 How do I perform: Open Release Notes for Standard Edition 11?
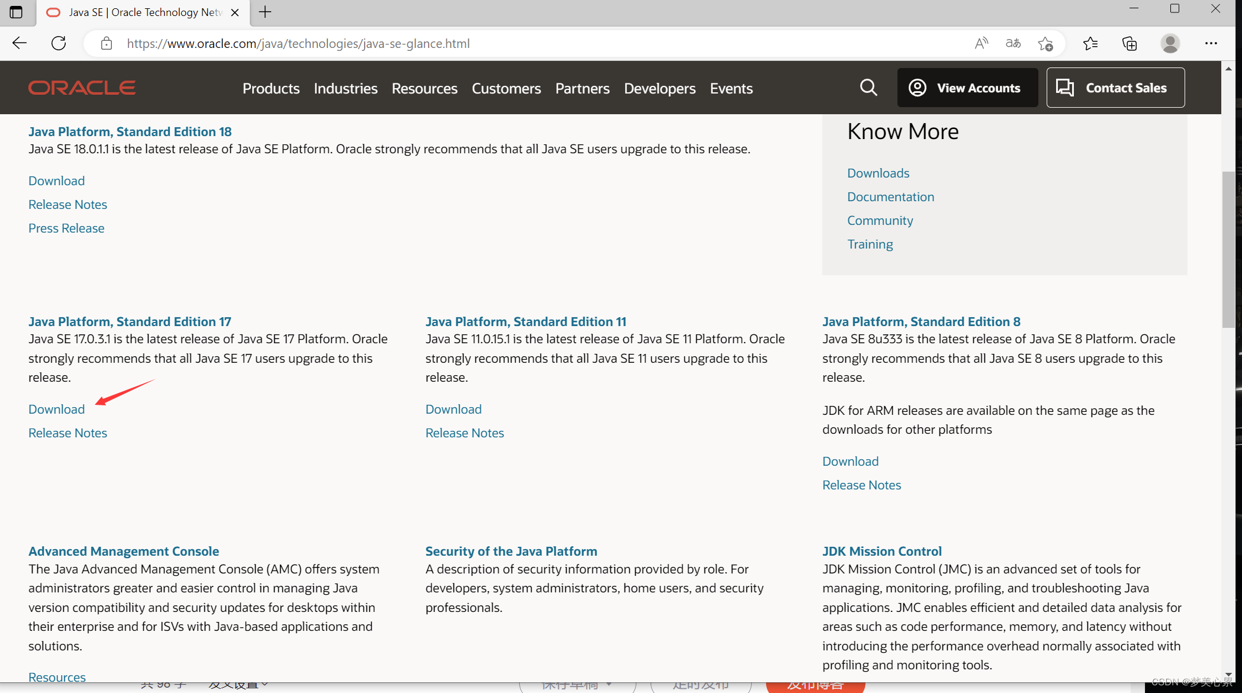tap(465, 433)
